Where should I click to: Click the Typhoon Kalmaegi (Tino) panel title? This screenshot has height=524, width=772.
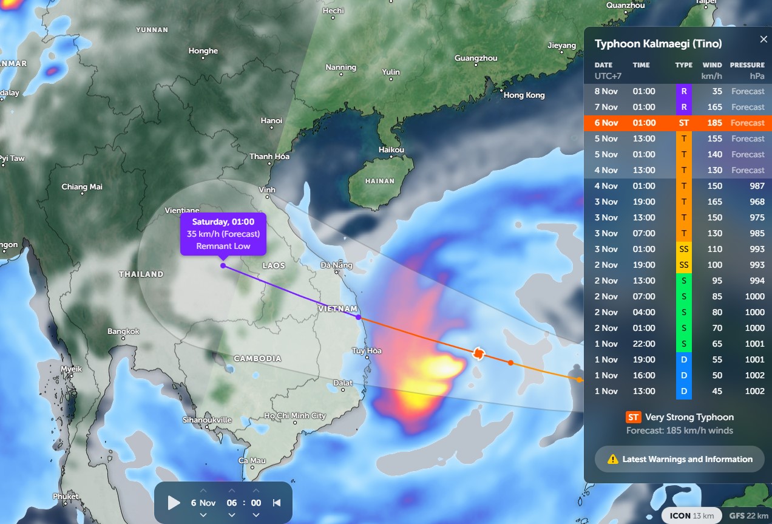point(658,44)
